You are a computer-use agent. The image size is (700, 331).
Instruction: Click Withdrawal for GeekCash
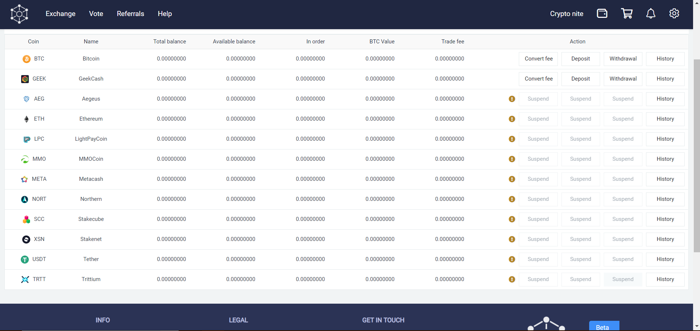tap(623, 79)
